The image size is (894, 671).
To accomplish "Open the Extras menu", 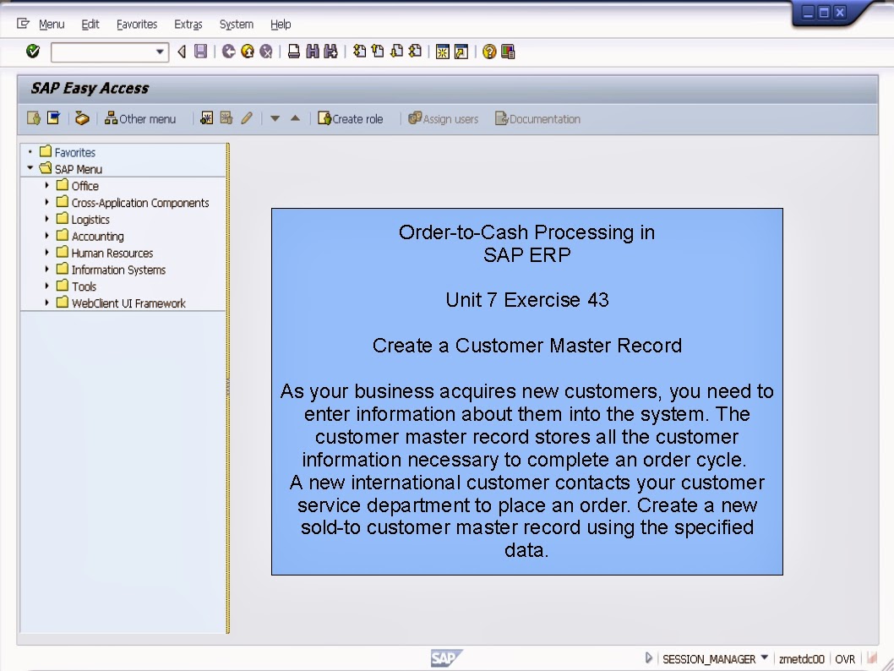I will pos(188,24).
